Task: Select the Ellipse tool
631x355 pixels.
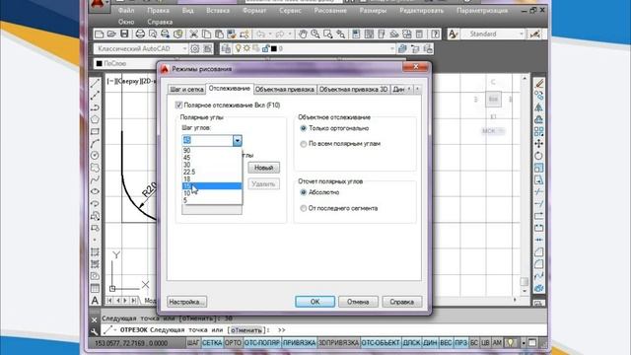Action: point(95,191)
